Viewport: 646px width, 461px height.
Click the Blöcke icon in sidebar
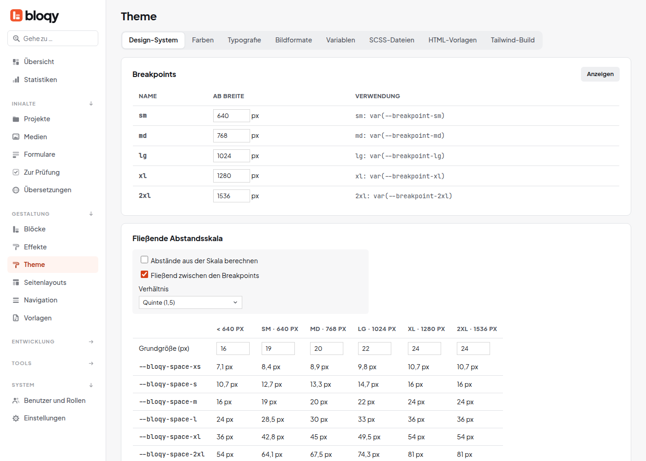(16, 229)
